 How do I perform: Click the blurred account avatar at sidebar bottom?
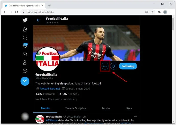[x=25, y=117]
